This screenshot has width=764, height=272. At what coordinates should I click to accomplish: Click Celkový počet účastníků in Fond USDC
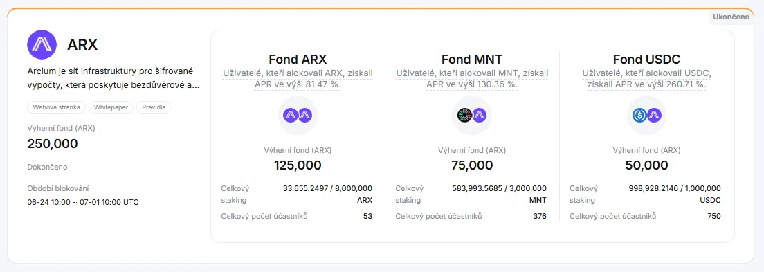(x=613, y=216)
